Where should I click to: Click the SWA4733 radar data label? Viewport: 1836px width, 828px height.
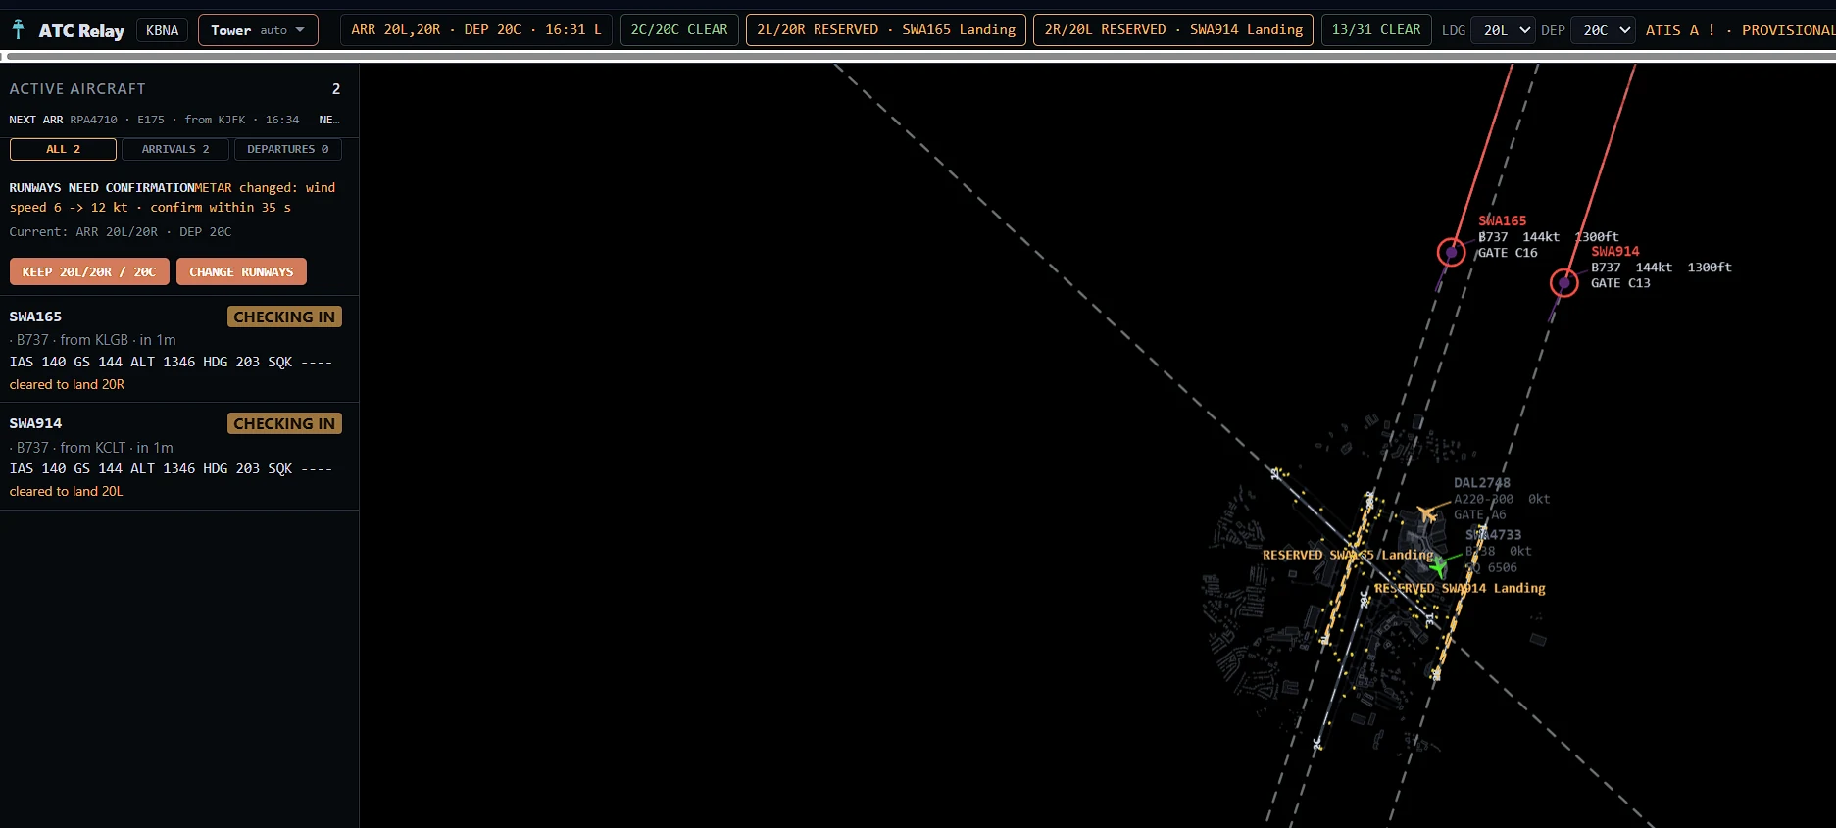coord(1498,551)
